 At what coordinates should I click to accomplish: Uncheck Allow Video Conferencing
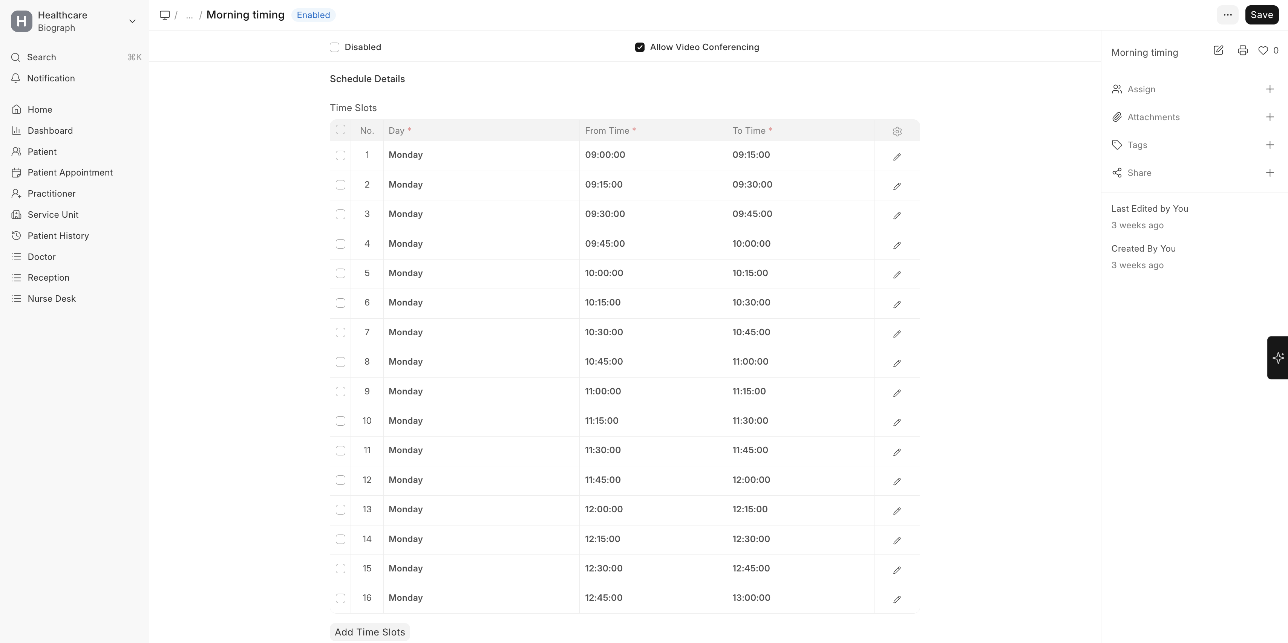pos(640,47)
